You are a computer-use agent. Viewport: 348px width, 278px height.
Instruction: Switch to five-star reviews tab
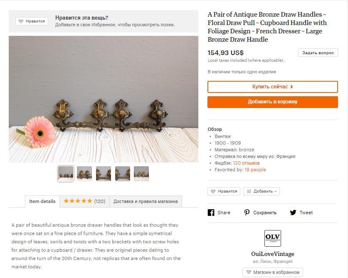click(x=84, y=201)
